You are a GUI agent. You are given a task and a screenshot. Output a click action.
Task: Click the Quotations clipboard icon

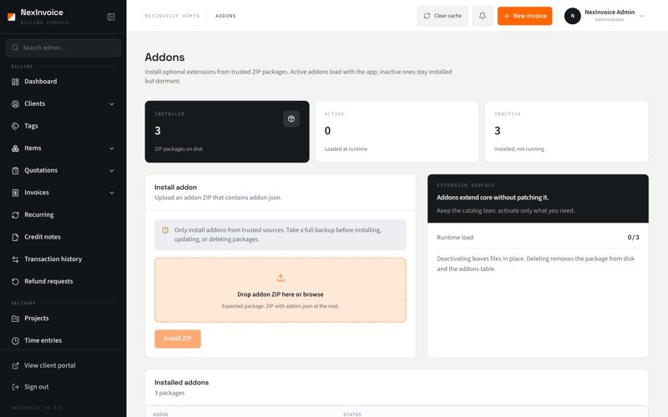(15, 171)
